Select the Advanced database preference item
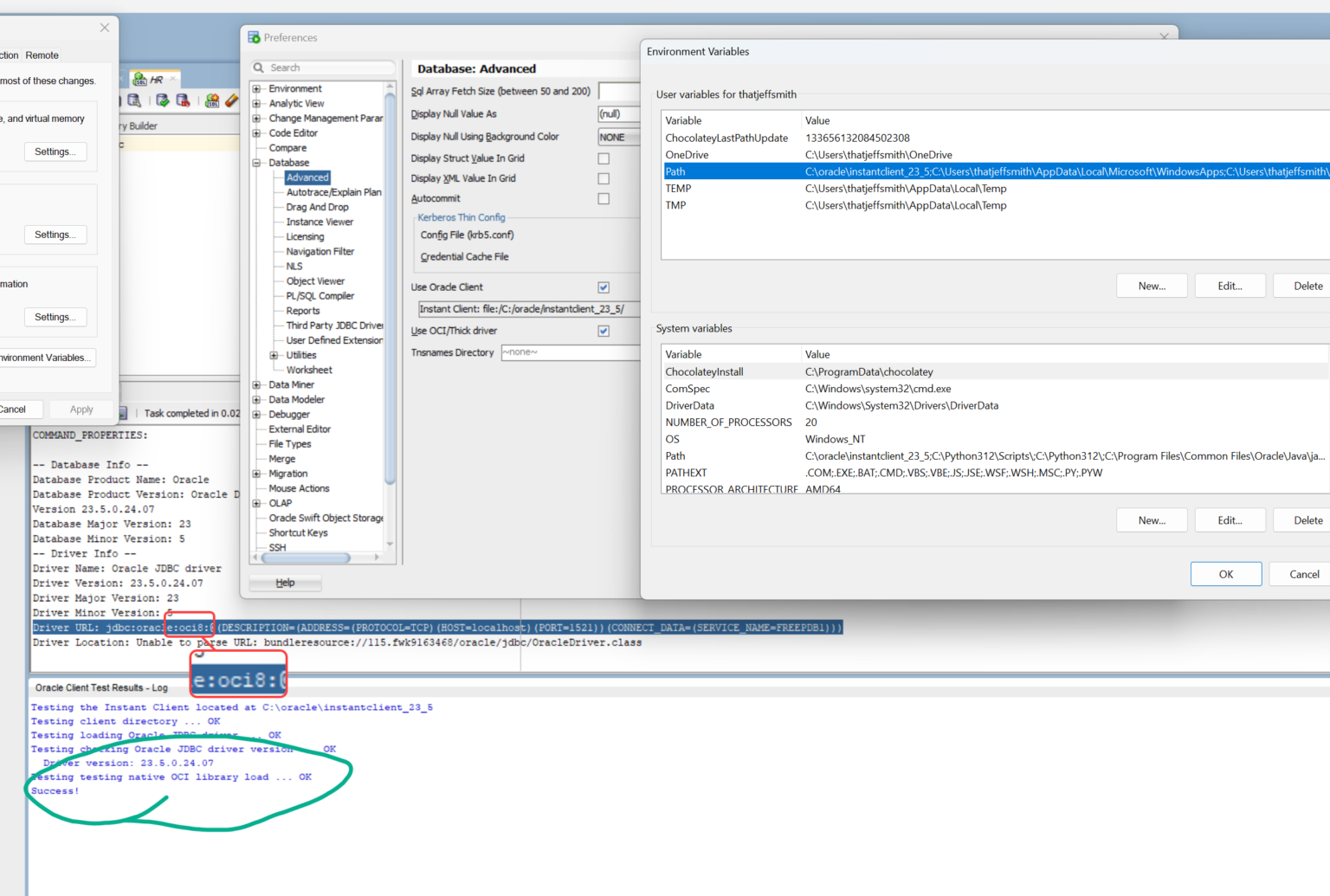 pyautogui.click(x=307, y=177)
